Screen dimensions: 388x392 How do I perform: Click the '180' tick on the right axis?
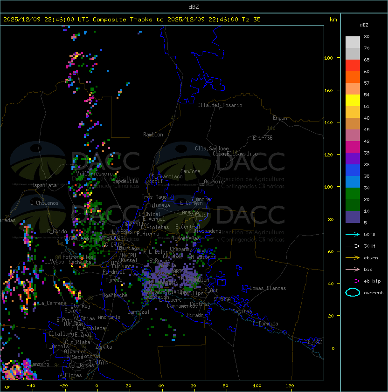pyautogui.click(x=328, y=58)
